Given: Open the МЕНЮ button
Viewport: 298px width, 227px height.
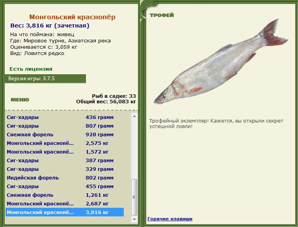Looking at the screenshot, I should [20, 100].
